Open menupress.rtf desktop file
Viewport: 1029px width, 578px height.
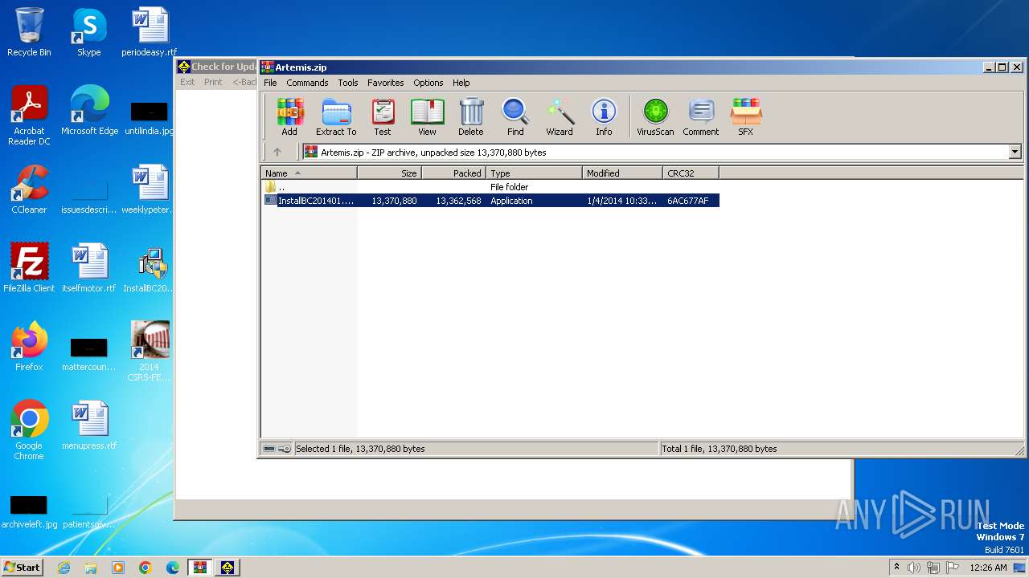coord(89,425)
